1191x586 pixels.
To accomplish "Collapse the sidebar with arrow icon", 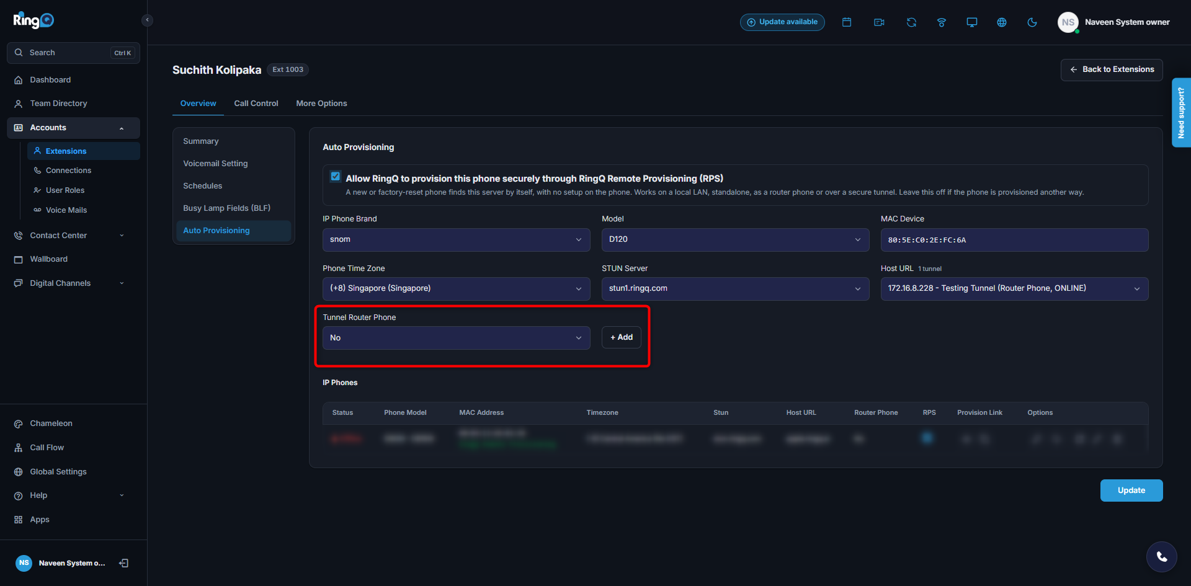I will pyautogui.click(x=147, y=20).
